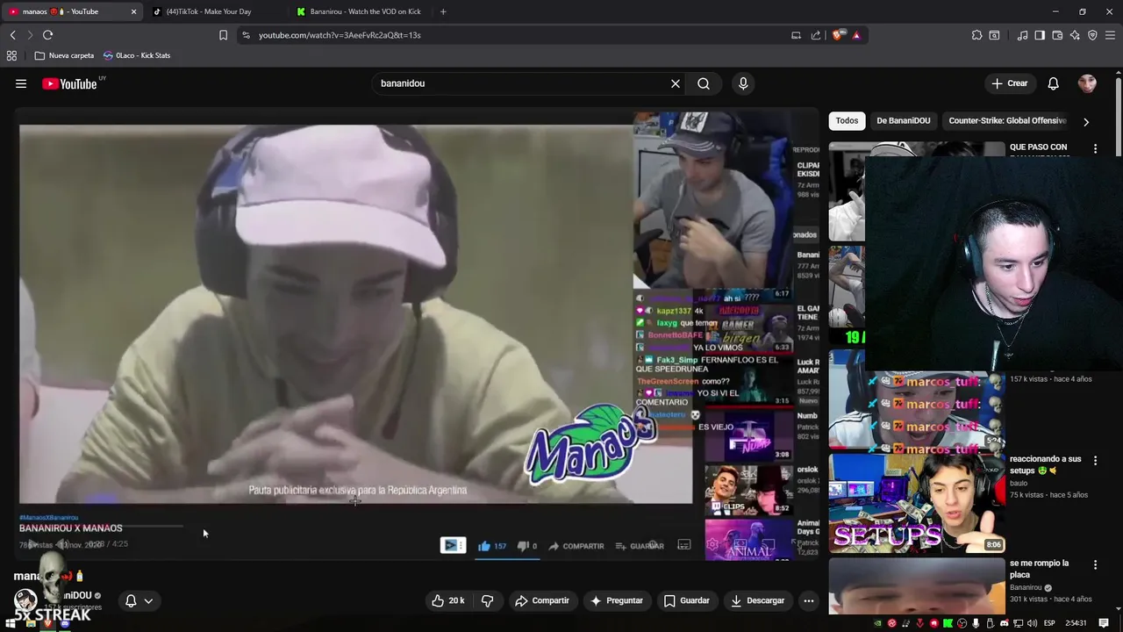Screen dimensions: 1123x632
Task: Open the Windows notification center icon
Action: [1104, 623]
